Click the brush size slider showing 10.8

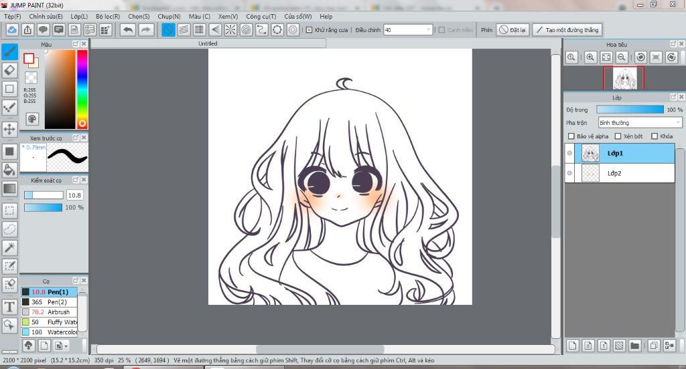point(44,195)
